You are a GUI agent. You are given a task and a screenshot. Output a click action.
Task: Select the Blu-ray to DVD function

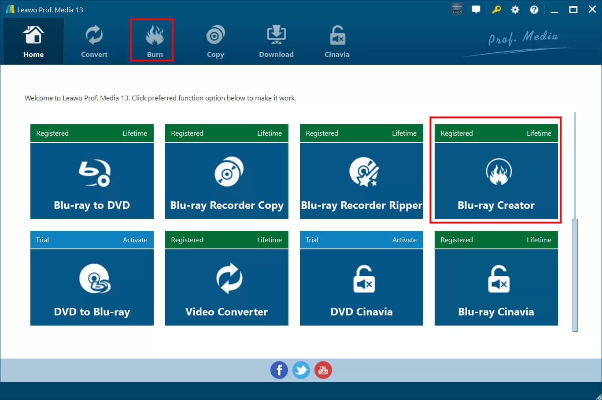[x=92, y=181]
